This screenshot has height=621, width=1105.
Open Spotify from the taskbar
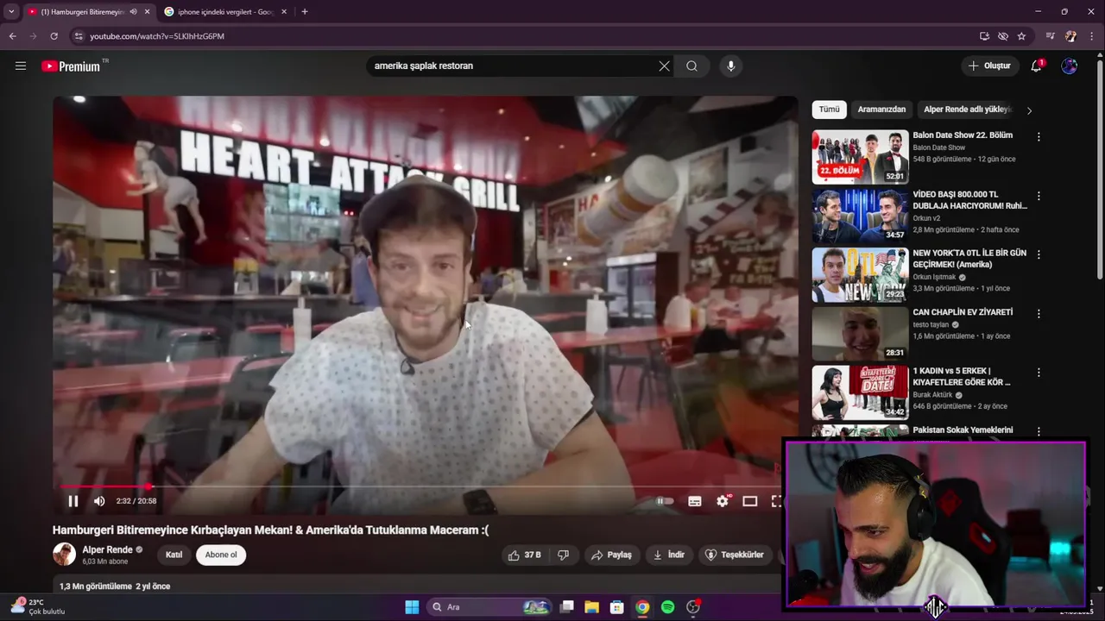pyautogui.click(x=667, y=607)
